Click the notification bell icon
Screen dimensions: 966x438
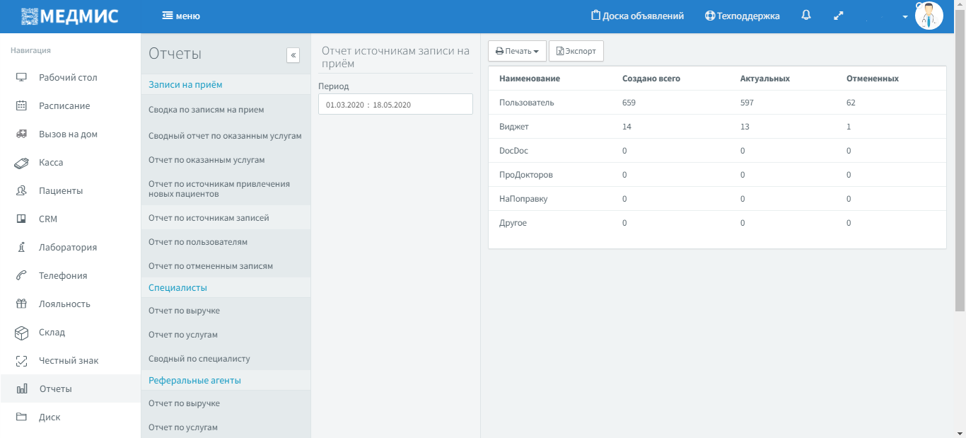pos(806,16)
